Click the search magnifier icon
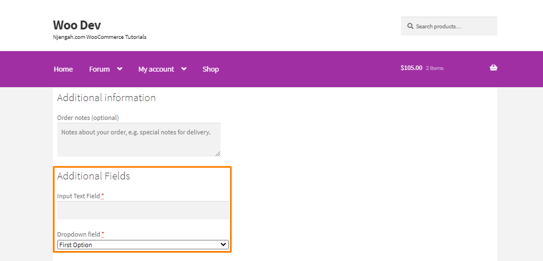 pyautogui.click(x=410, y=26)
